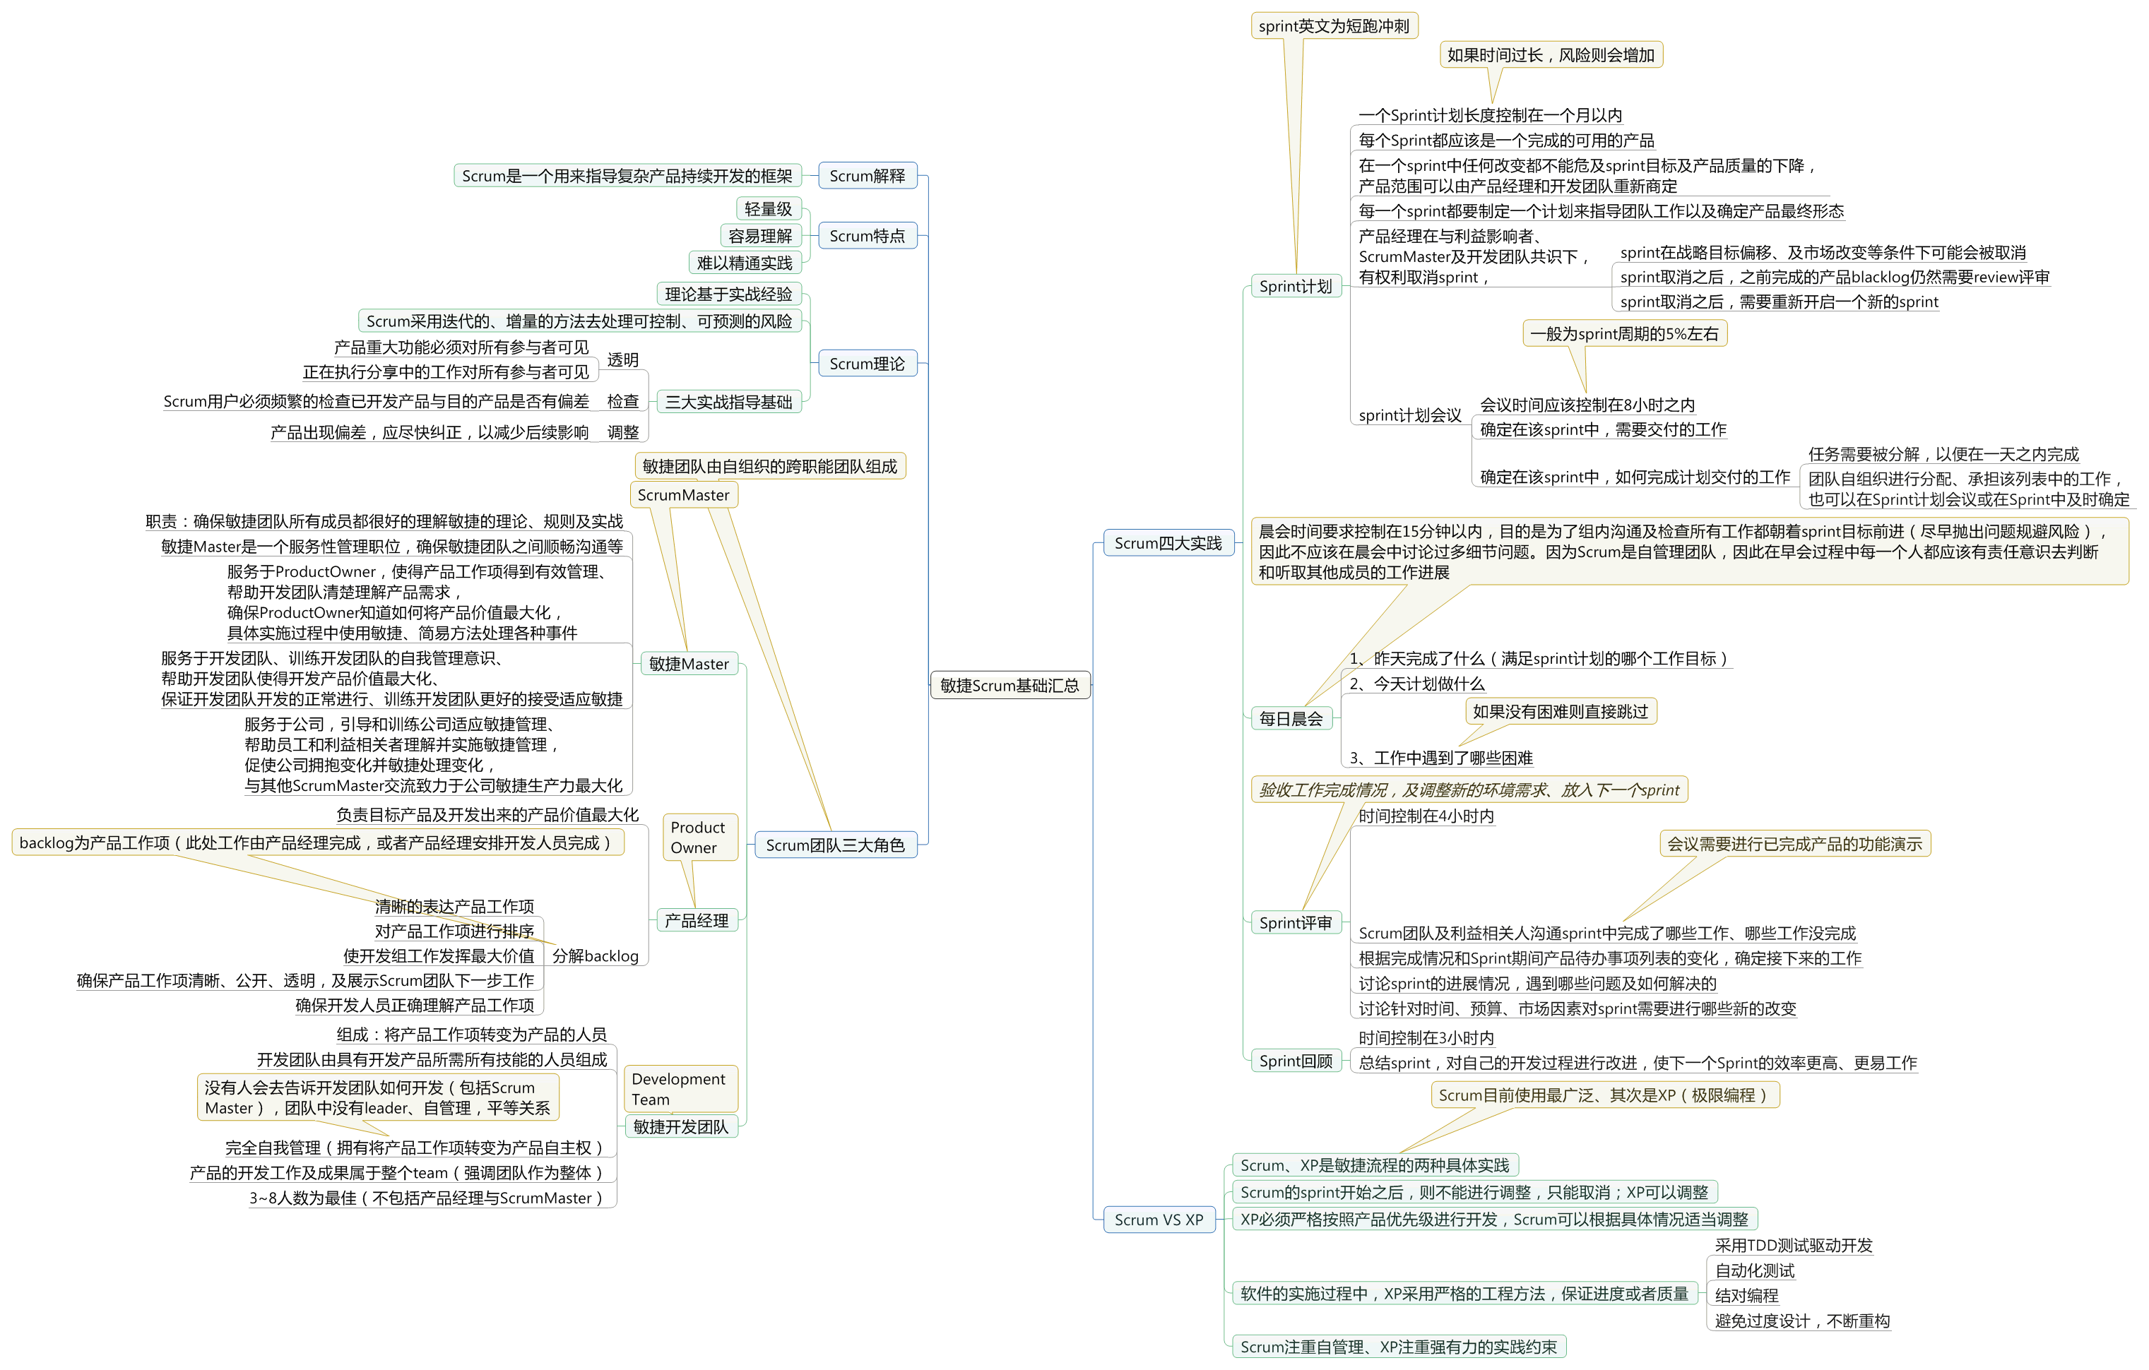Click text 负责目标产品及开发出来的产品价值最大化
The height and width of the screenshot is (1370, 2149).
(487, 814)
